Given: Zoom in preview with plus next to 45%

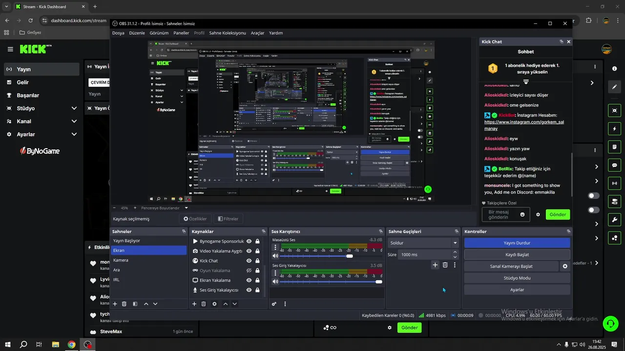Looking at the screenshot, I should click(135, 208).
